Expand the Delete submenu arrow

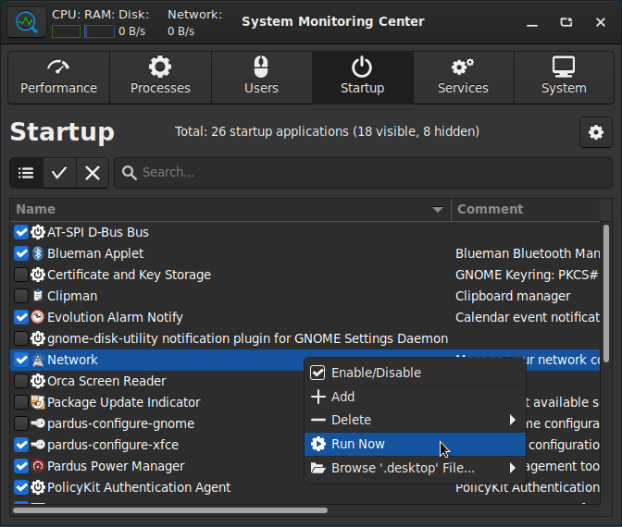pyautogui.click(x=512, y=420)
